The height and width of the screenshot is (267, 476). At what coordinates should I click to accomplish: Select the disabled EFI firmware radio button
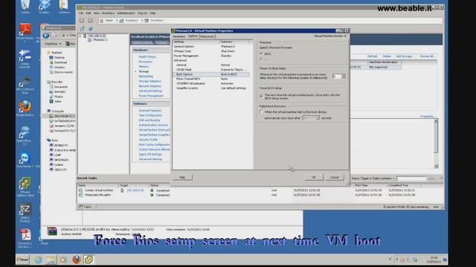[x=261, y=59]
